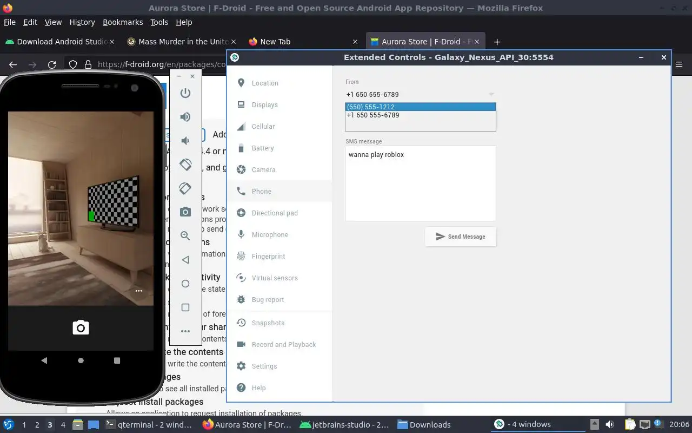Open a new Firefox tab with plus
692x433 pixels.
(497, 42)
